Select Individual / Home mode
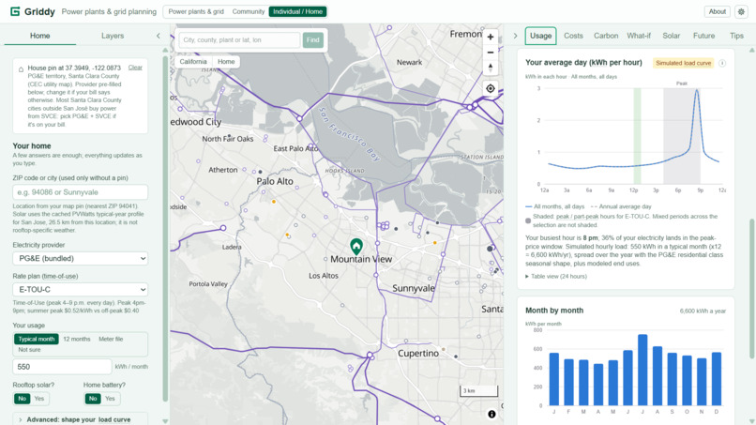This screenshot has width=756, height=425. (297, 11)
